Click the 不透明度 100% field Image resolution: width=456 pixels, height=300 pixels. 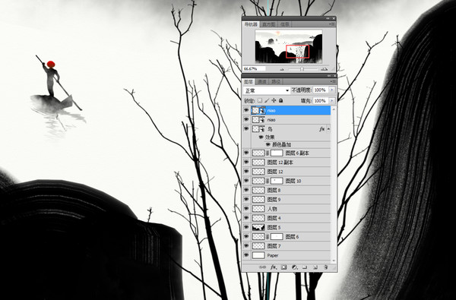pyautogui.click(x=321, y=90)
